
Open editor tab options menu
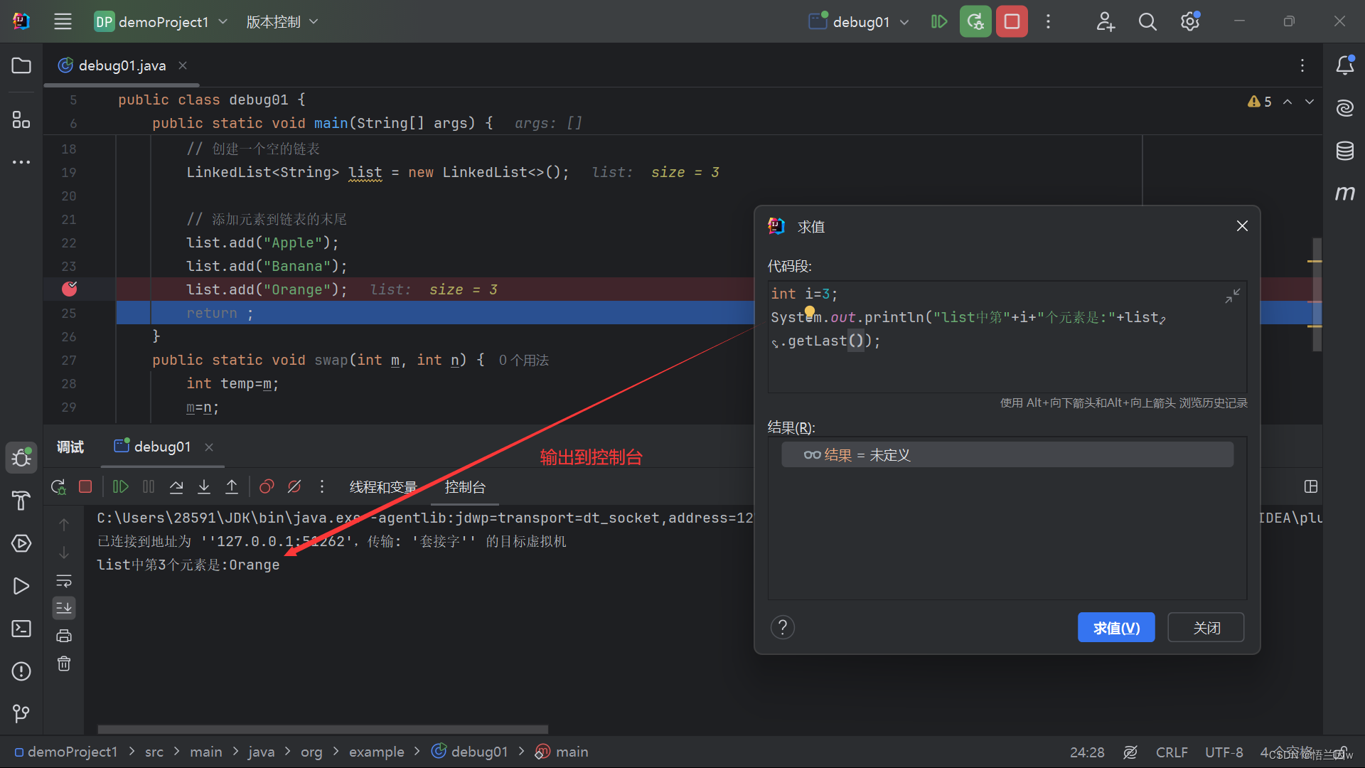1302,65
